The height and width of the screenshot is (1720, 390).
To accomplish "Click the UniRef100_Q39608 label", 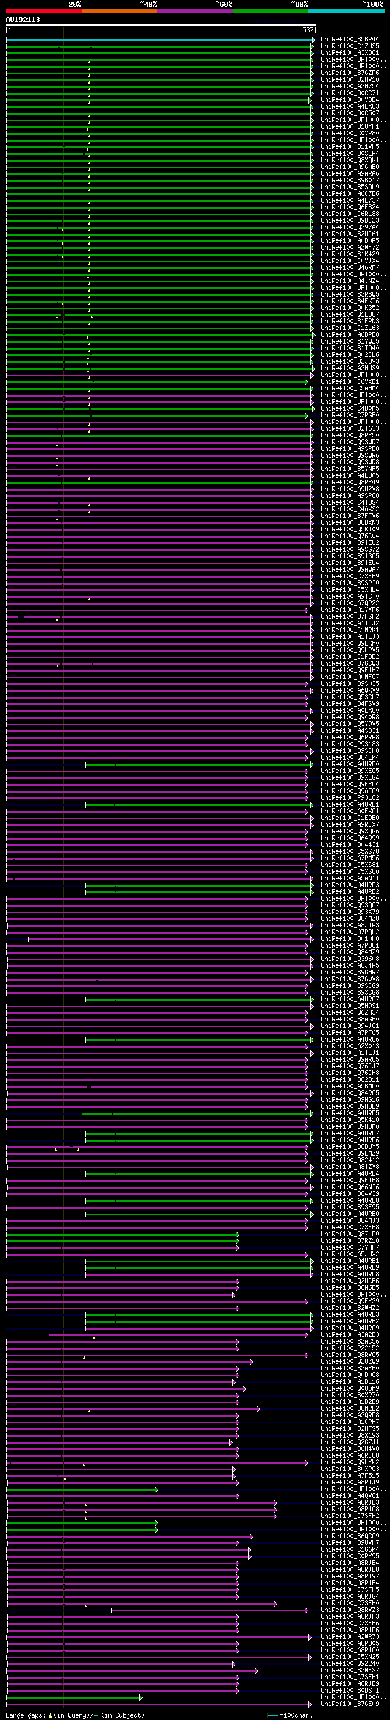I will click(x=350, y=959).
